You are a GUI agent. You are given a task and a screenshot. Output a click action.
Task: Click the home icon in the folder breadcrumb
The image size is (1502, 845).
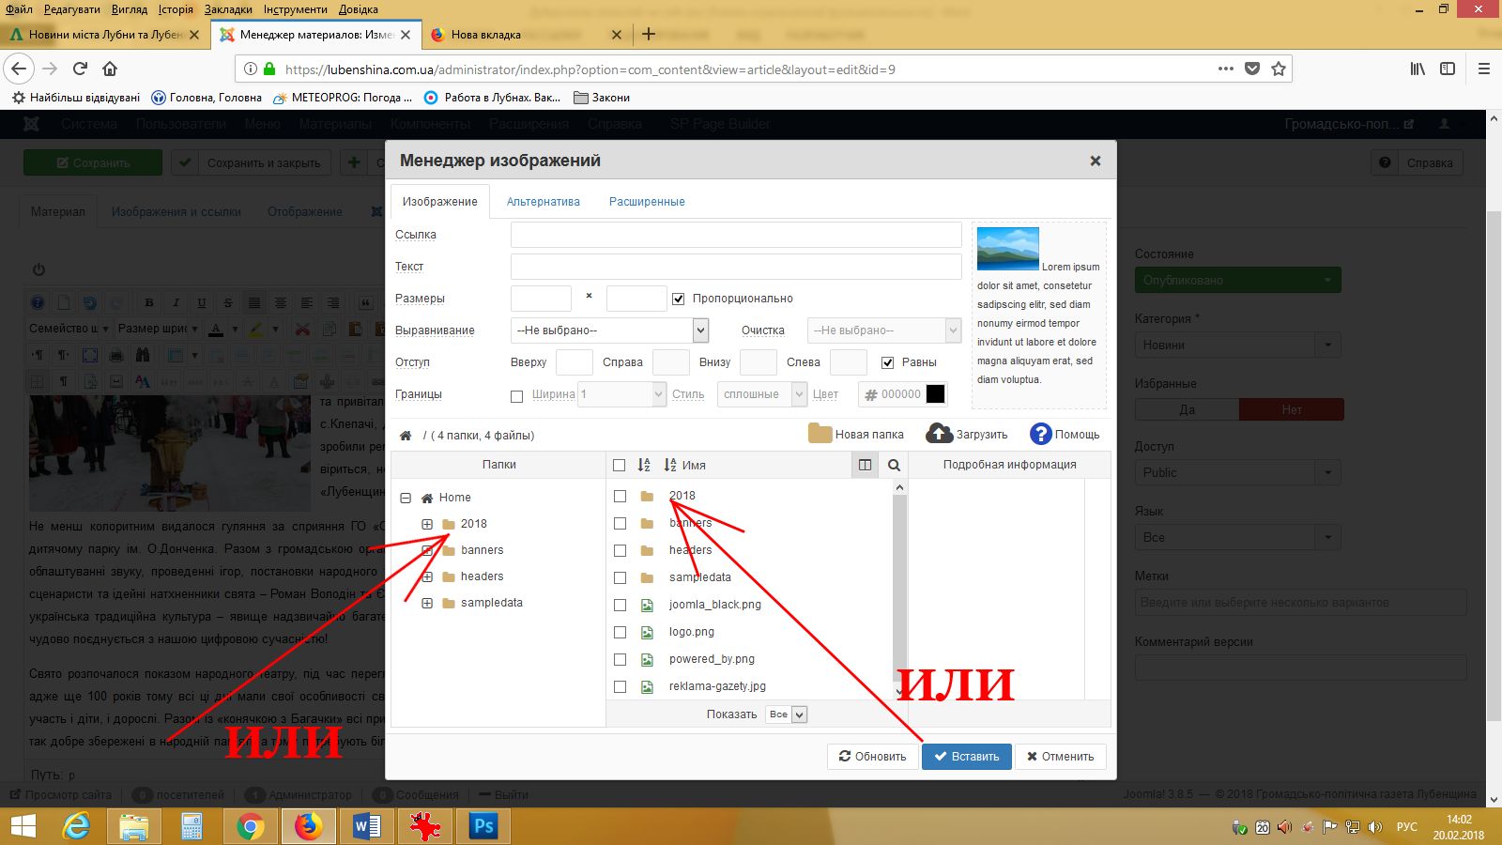pos(406,436)
